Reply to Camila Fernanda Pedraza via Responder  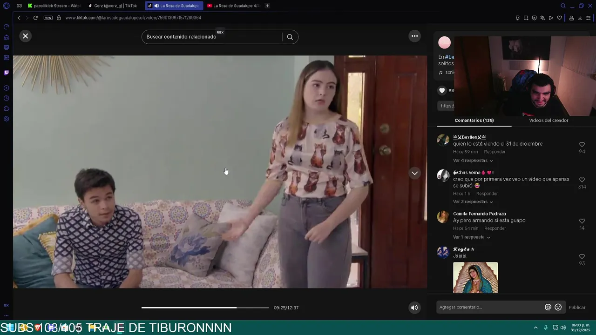pyautogui.click(x=495, y=228)
